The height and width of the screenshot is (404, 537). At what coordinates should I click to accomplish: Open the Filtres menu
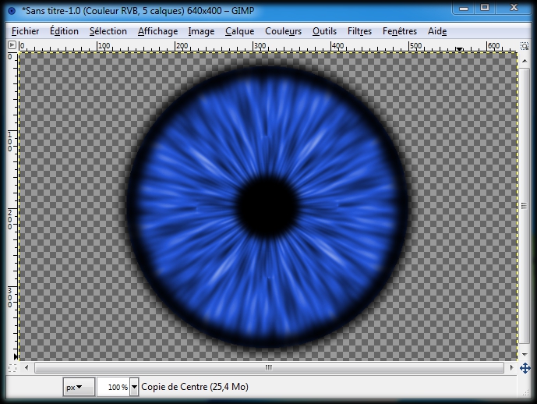point(359,31)
